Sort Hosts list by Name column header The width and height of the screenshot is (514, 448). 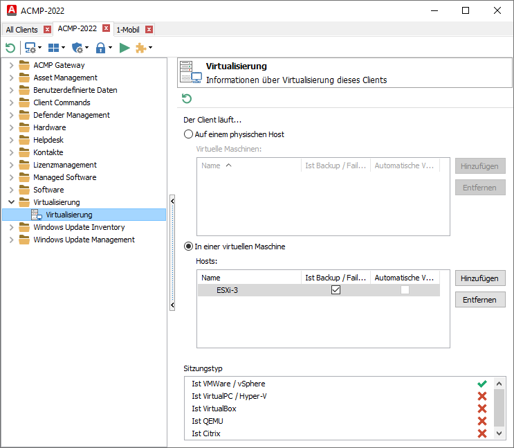point(250,278)
